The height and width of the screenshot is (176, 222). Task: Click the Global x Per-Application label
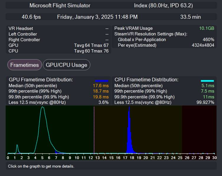coord(142,40)
